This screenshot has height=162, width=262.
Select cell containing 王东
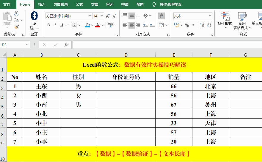click(41, 86)
